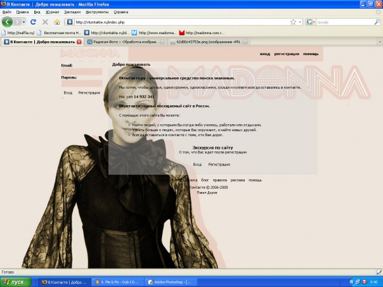Open the помощь footer link
The image size is (383, 287).
click(255, 180)
